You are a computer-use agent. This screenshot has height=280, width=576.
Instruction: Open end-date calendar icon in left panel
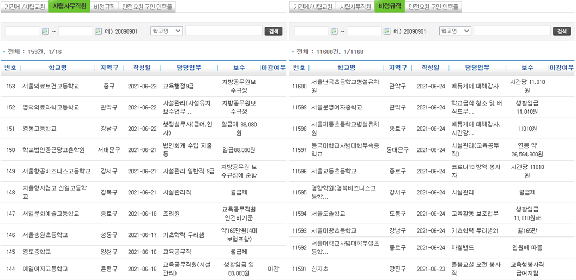click(99, 31)
